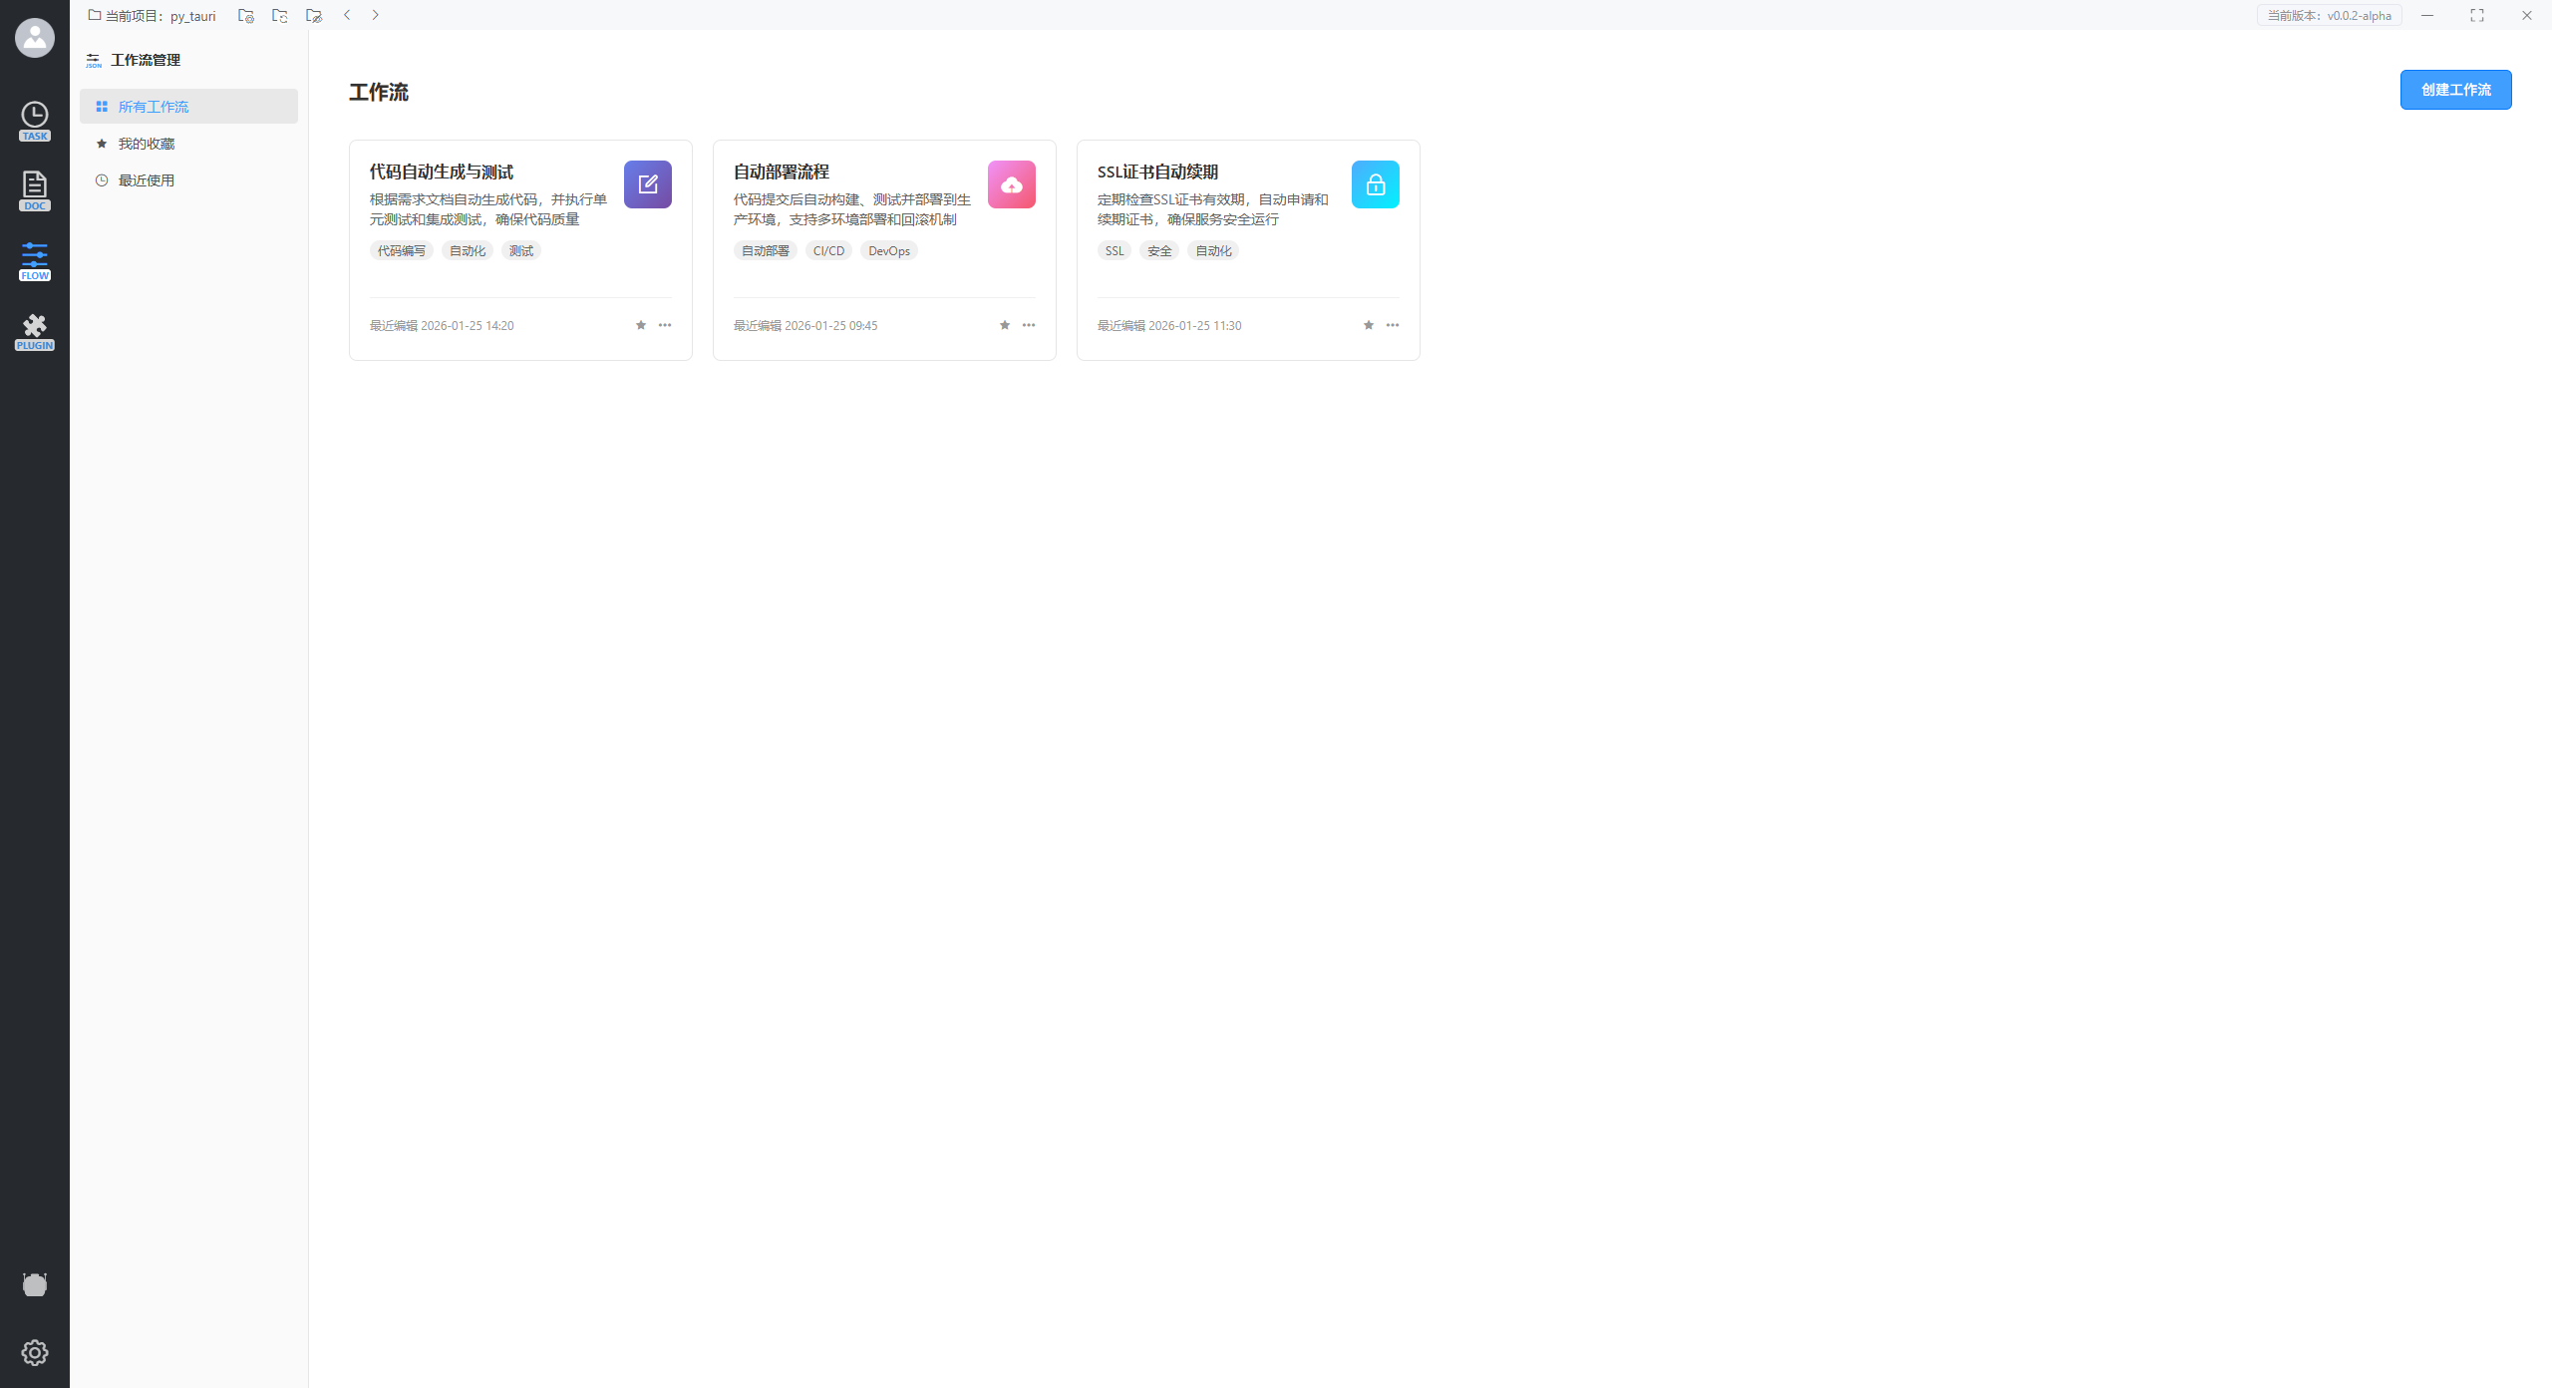The height and width of the screenshot is (1388, 2552).
Task: Open settings gear at sidebar bottom
Action: pos(34,1352)
